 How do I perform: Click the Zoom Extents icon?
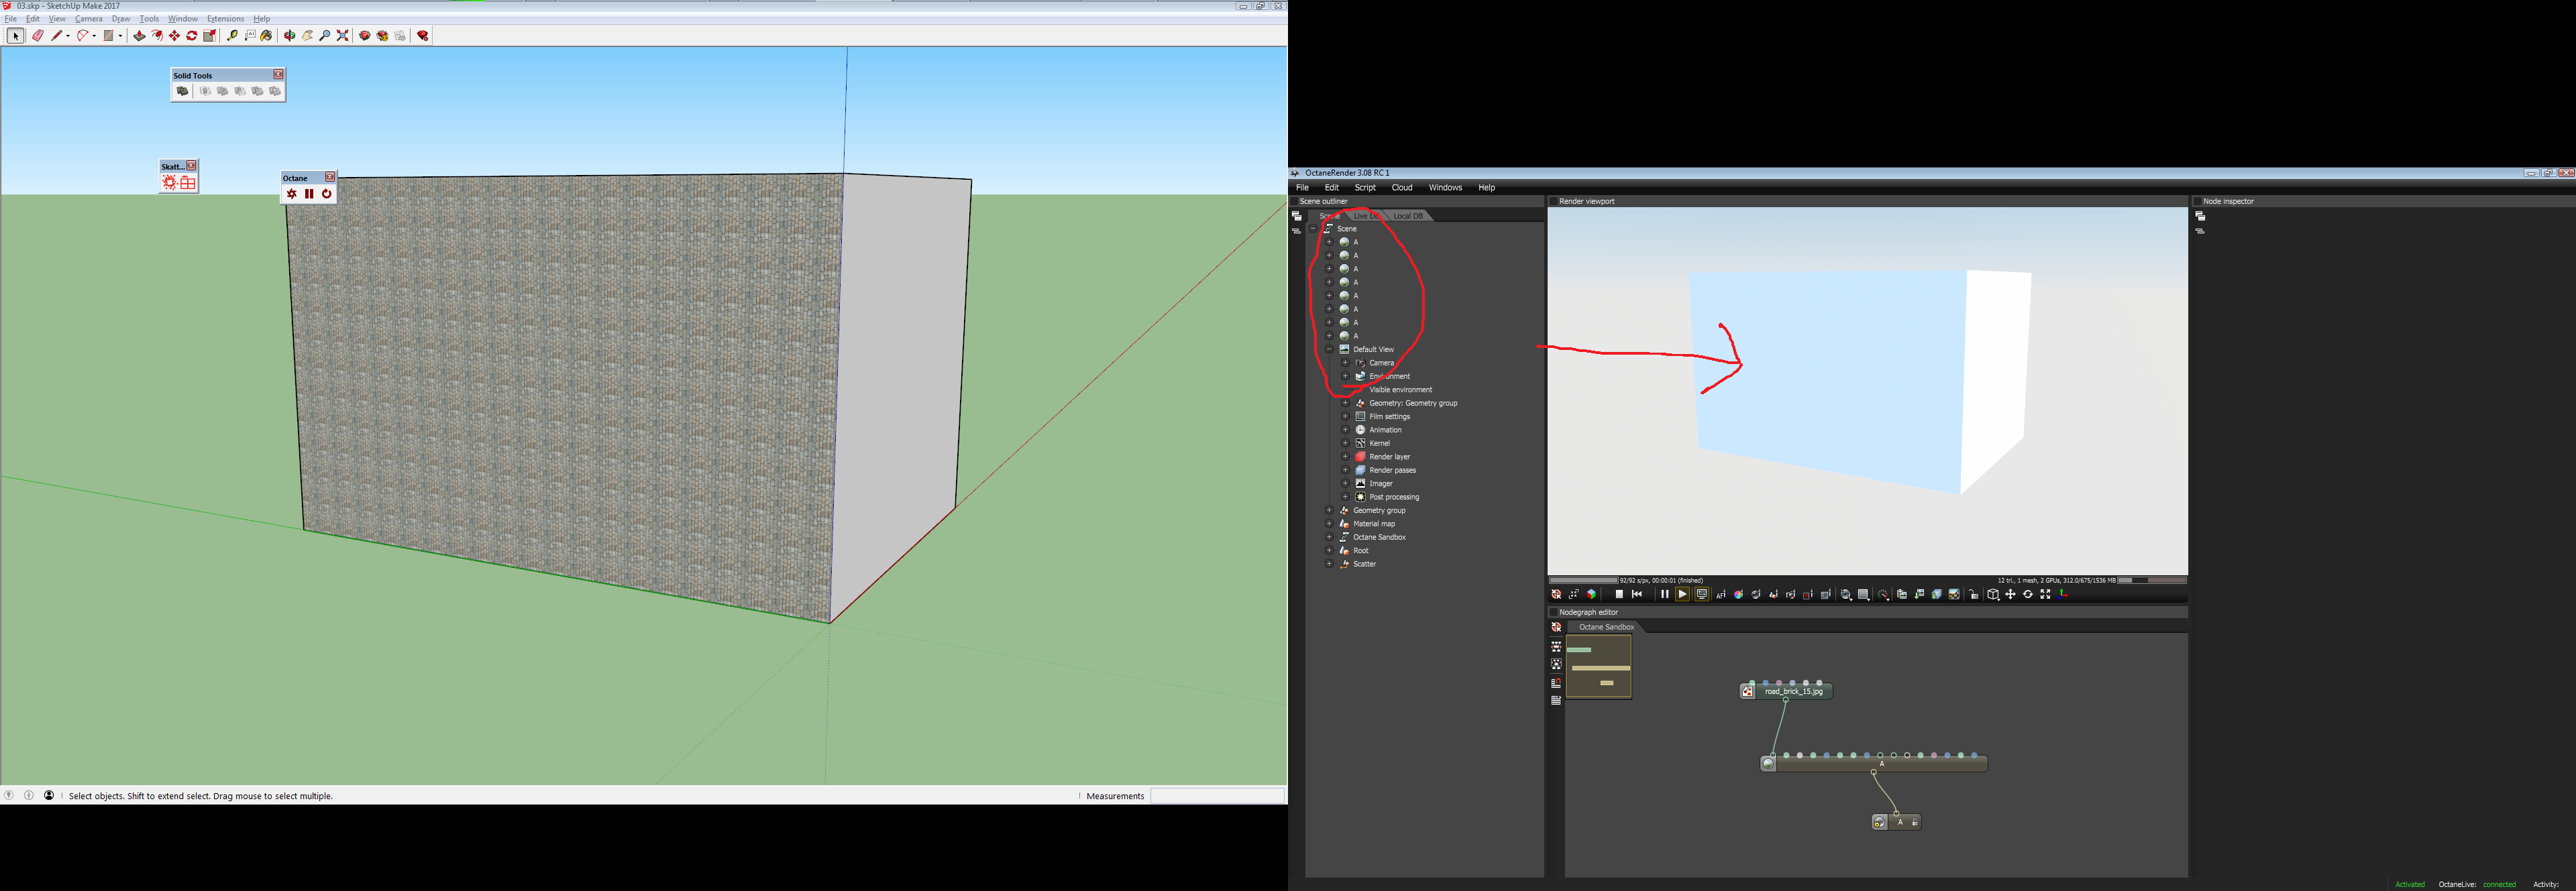tap(342, 36)
